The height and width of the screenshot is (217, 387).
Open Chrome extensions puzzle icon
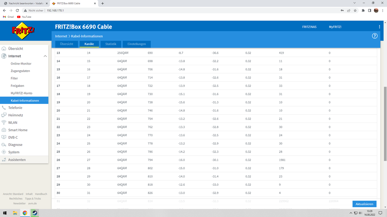coord(363,10)
